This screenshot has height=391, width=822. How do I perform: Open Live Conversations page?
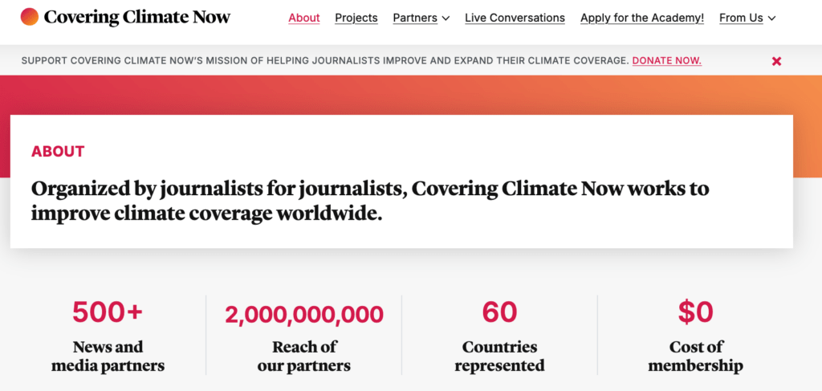(515, 18)
